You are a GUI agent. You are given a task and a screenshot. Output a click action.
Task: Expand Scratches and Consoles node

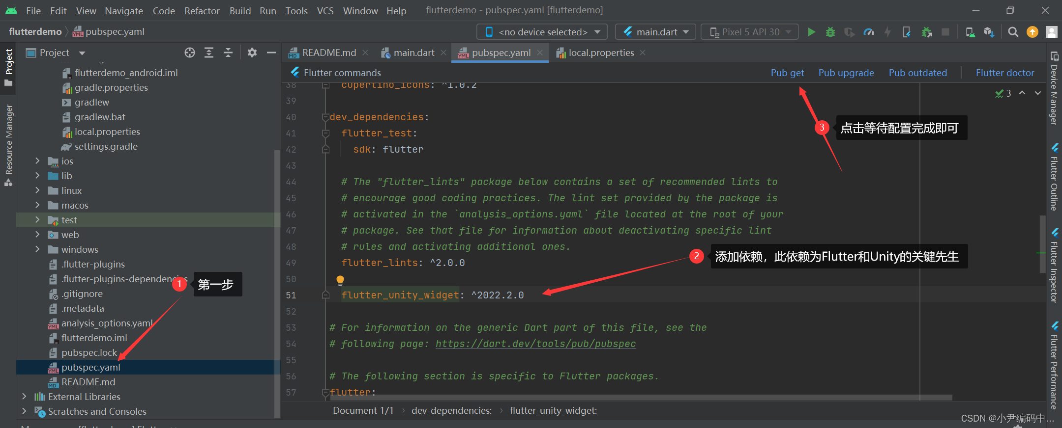point(24,411)
